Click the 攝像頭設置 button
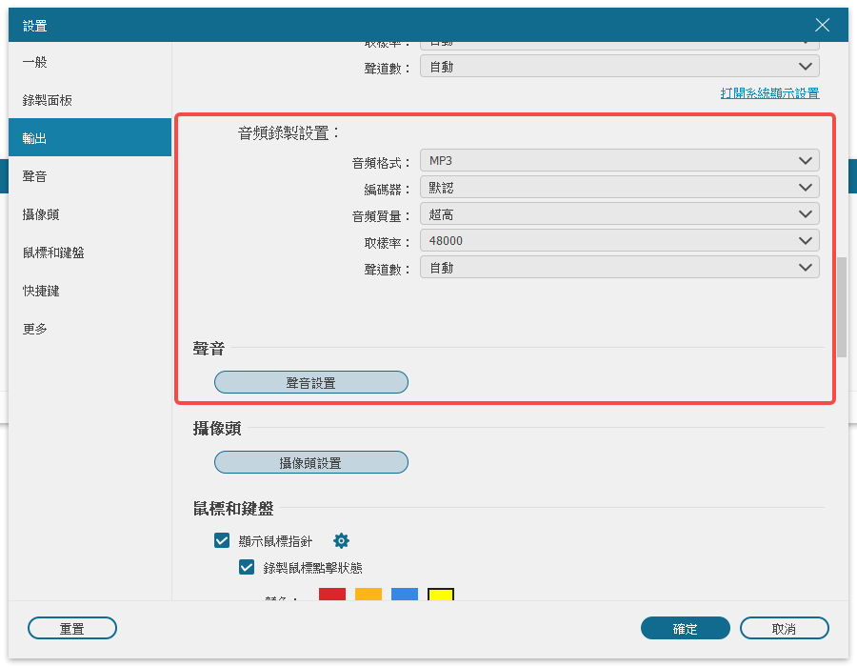The width and height of the screenshot is (857, 667). [311, 462]
